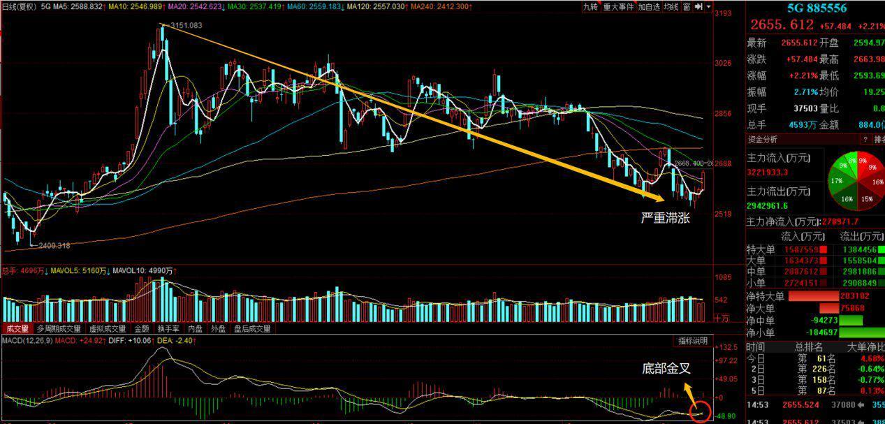Click the arrow-to-bar collapse panel icon
This screenshot has height=424, width=885.
[698, 7]
